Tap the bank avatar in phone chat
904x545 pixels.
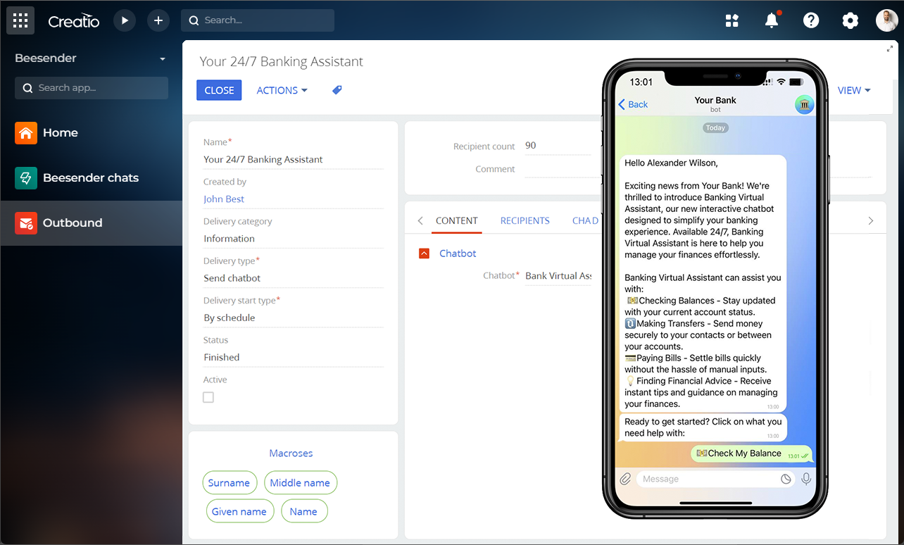[804, 104]
